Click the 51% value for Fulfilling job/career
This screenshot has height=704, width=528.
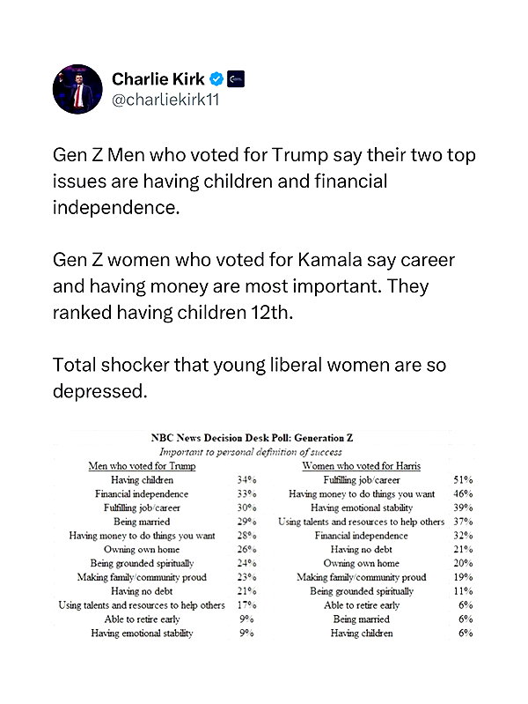pos(463,480)
